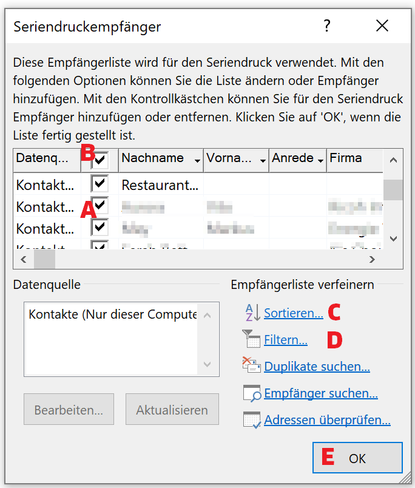Open the Filtern link
Image resolution: width=415 pixels, height=488 pixels.
(285, 340)
